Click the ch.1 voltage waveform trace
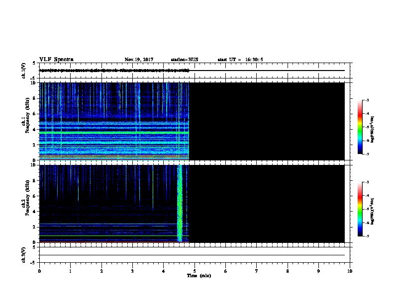 point(114,71)
